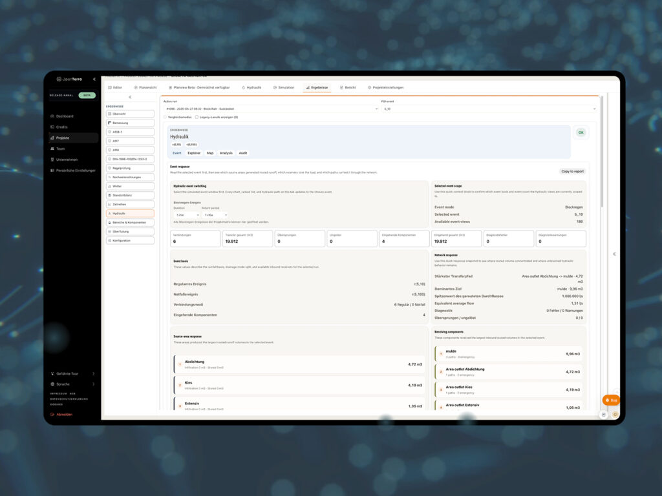Expand the Return period dropdown
Image resolution: width=662 pixels, height=496 pixels.
[215, 215]
